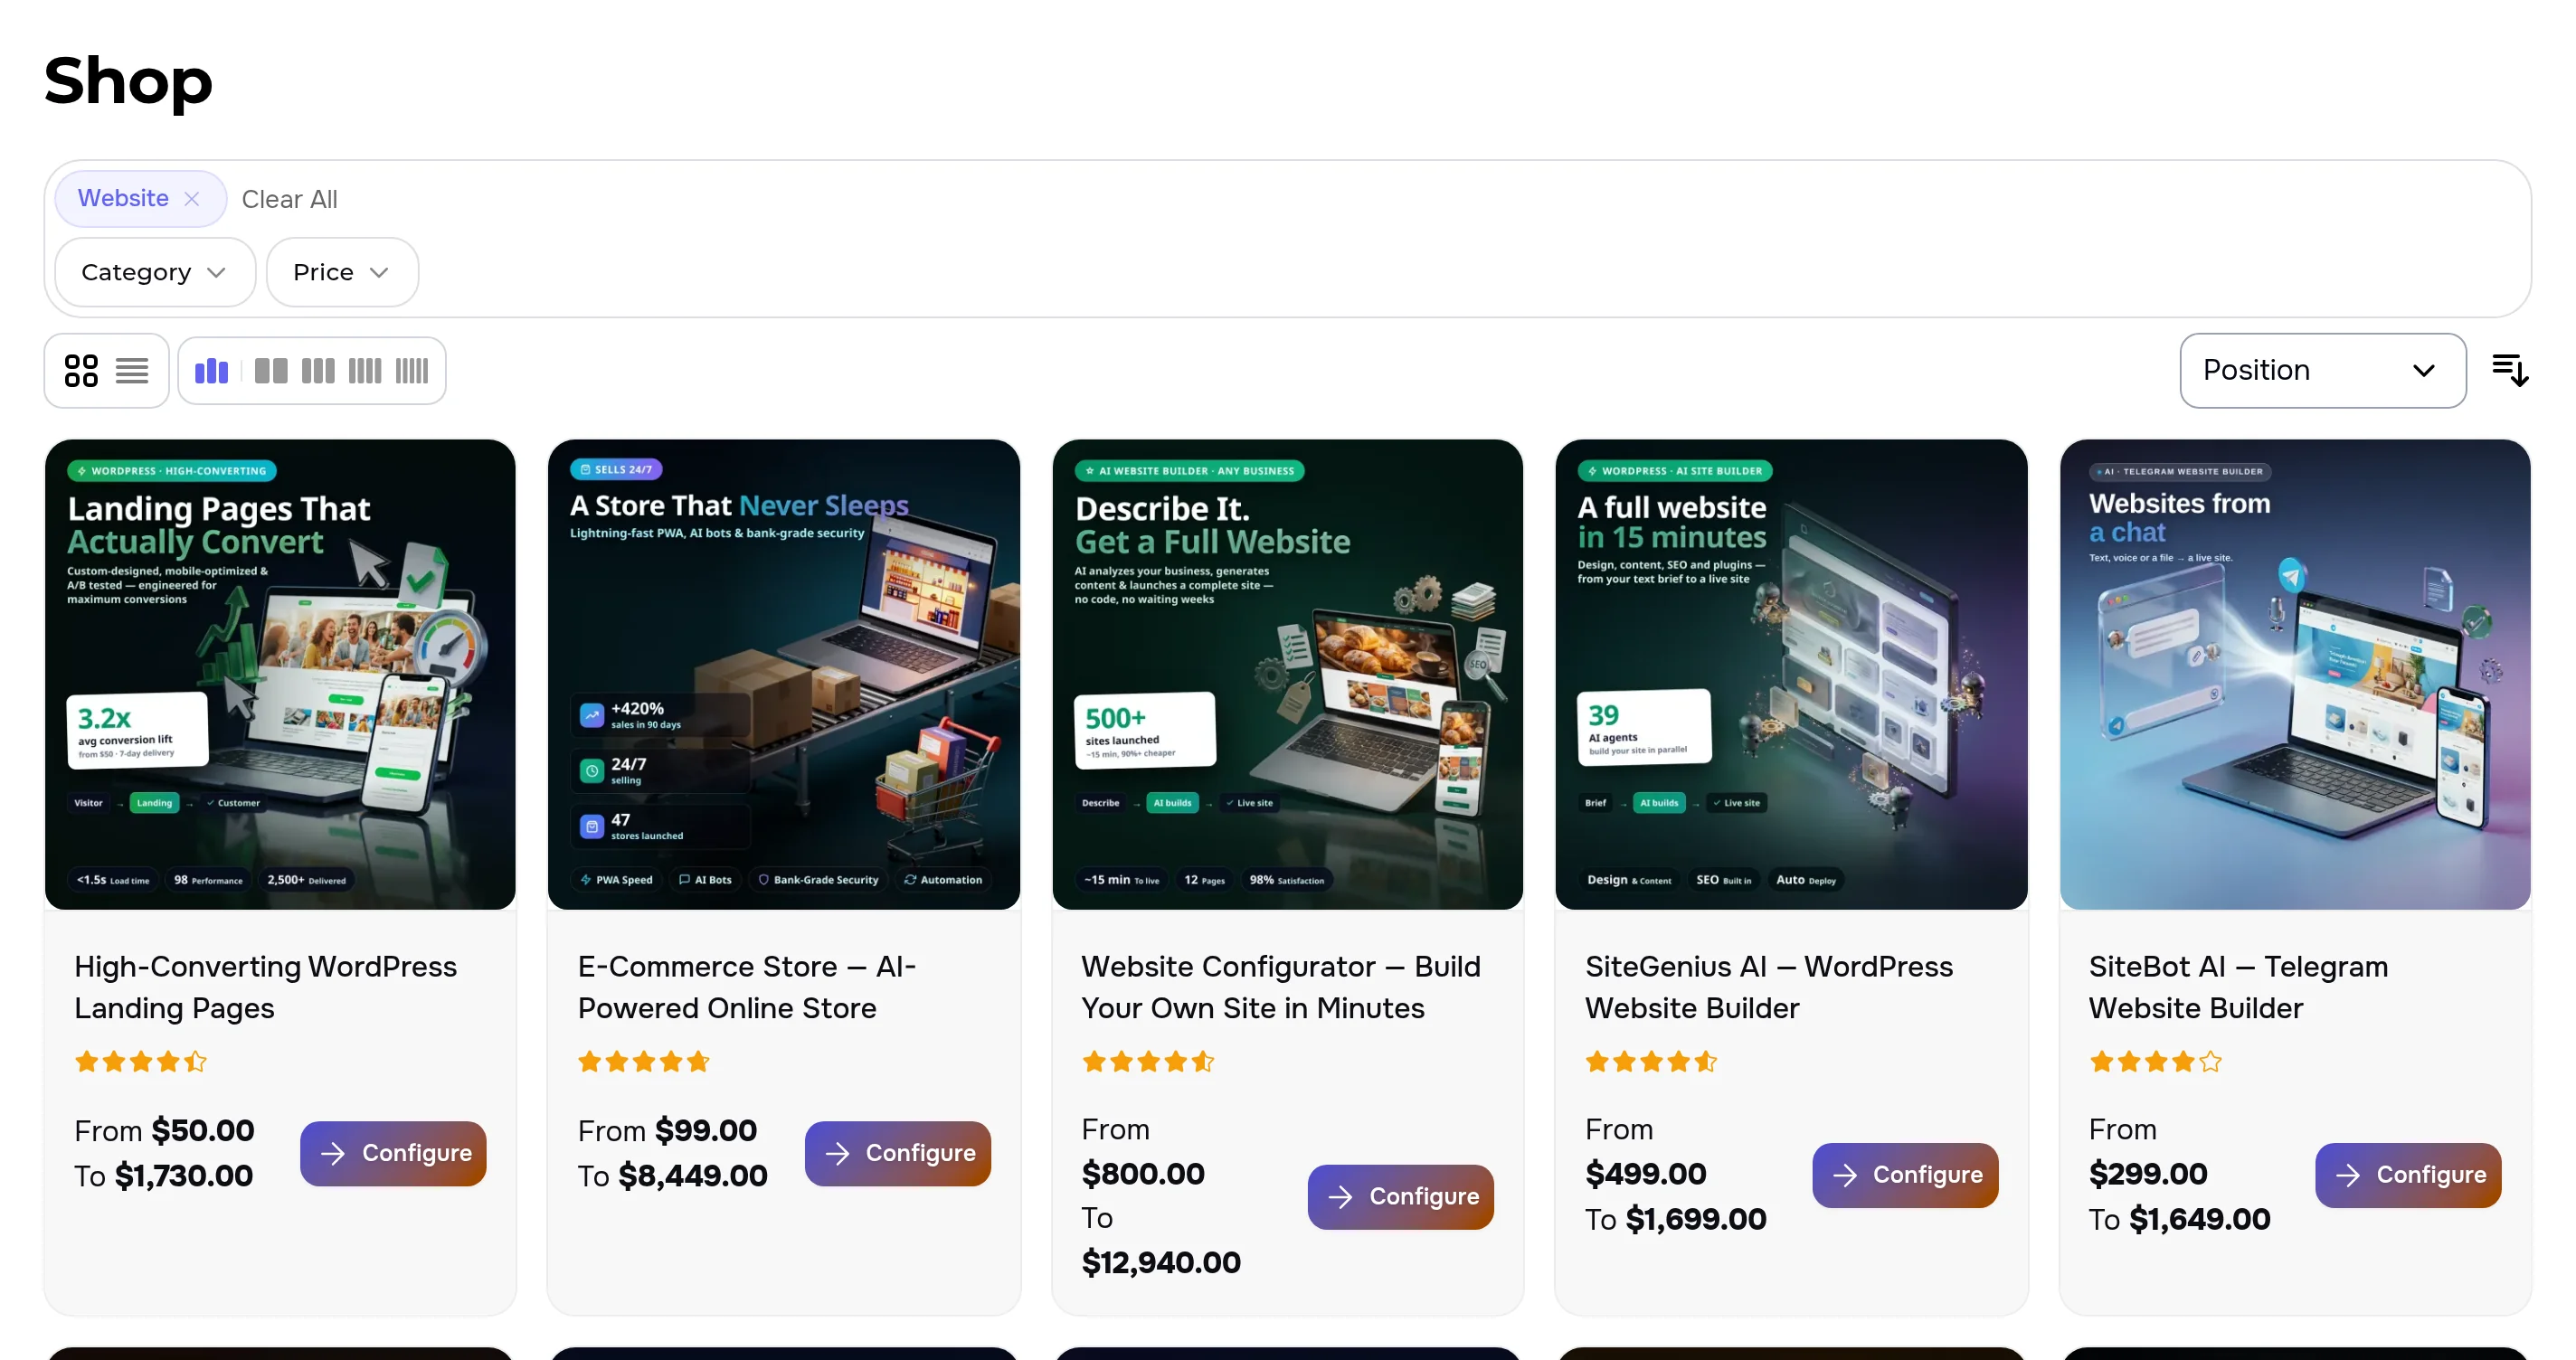Click the $12,940.00 maximum price
Viewport: 2576px width, 1360px height.
(x=1161, y=1263)
